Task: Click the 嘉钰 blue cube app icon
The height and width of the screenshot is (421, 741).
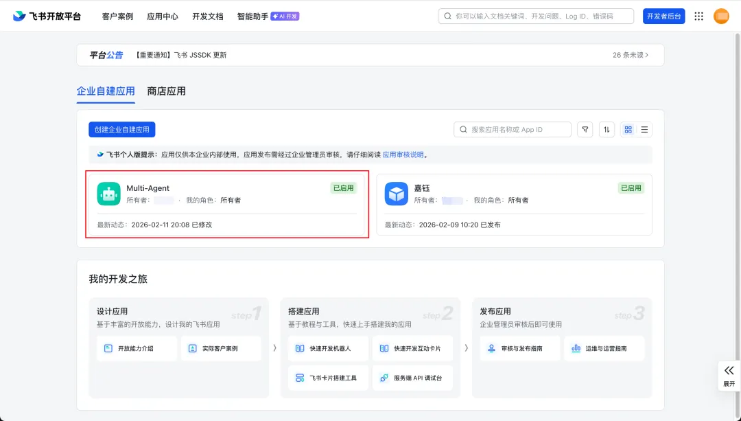Action: [396, 194]
